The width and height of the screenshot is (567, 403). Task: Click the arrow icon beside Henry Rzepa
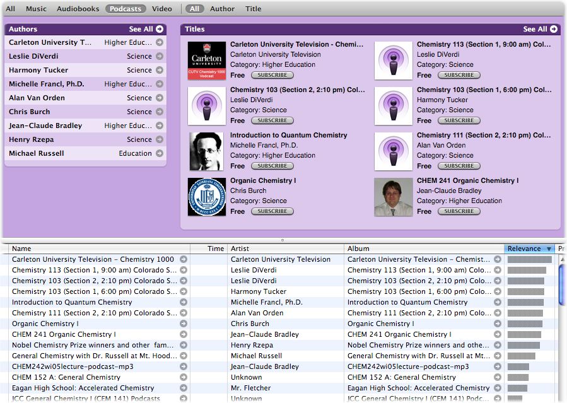click(160, 139)
